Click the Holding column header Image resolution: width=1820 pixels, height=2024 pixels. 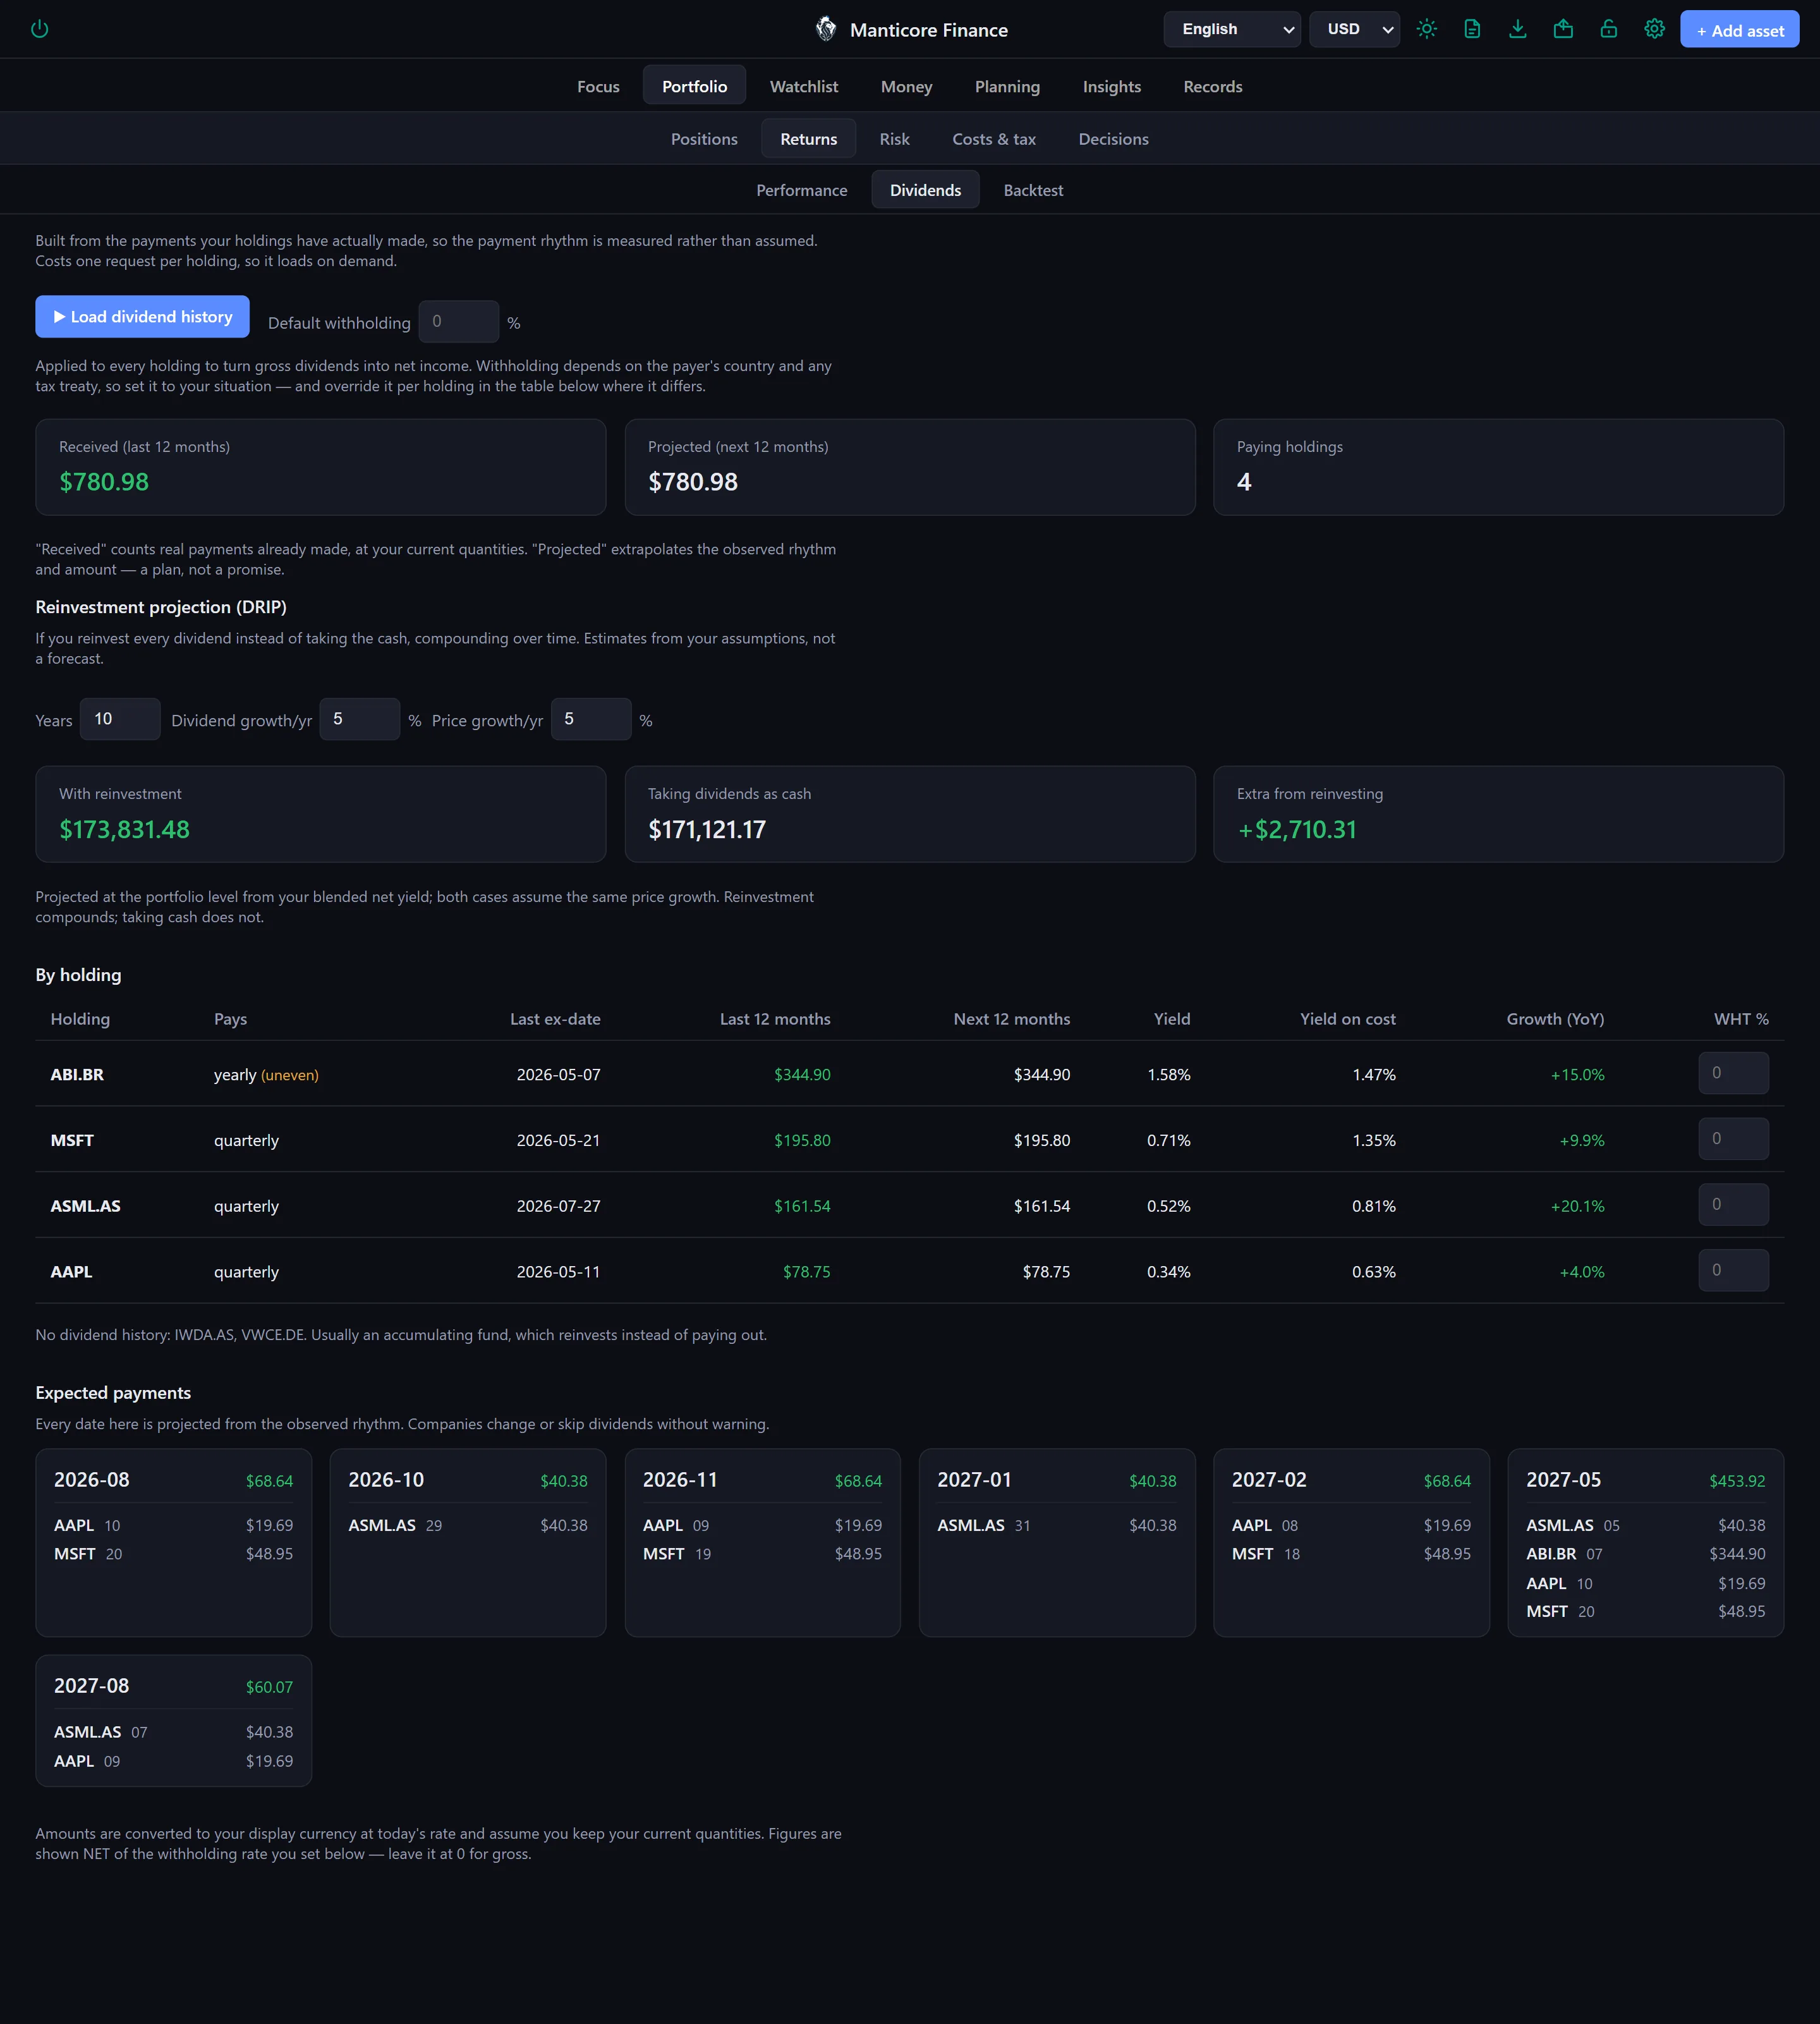80,1019
